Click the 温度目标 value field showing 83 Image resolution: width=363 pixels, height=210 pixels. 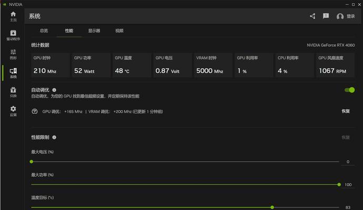click(348, 207)
